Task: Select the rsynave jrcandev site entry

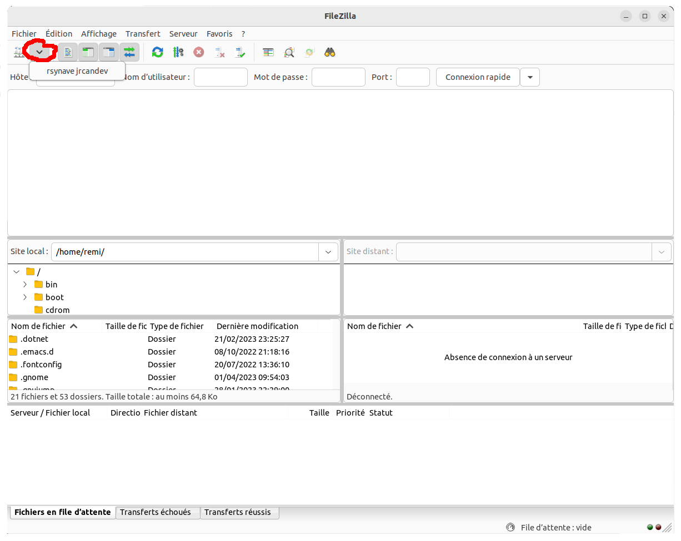Action: click(x=77, y=71)
